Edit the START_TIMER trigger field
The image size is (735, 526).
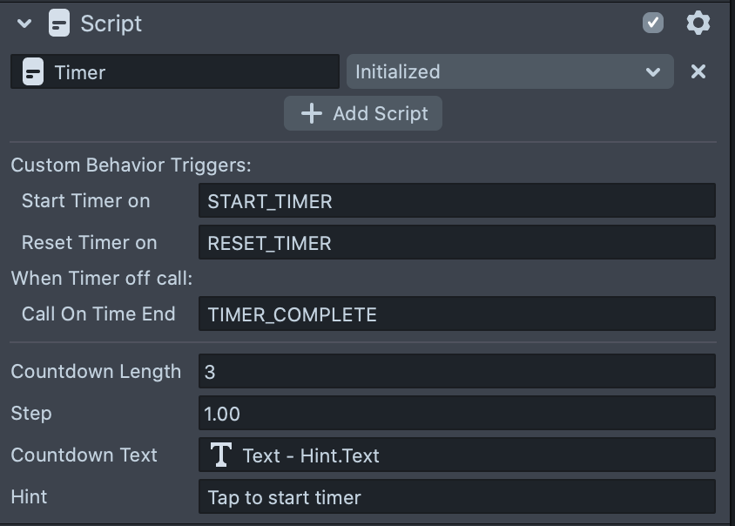pos(456,201)
